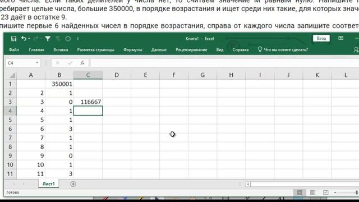Viewport: 359px width, 202px height.
Task: Select column C header
Action: [x=88, y=75]
